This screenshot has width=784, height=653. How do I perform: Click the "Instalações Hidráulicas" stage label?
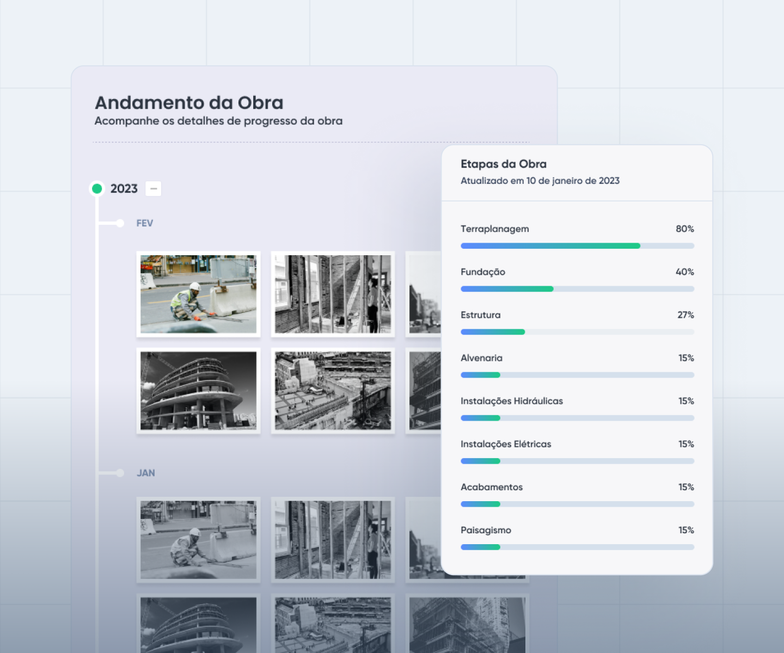[512, 401]
